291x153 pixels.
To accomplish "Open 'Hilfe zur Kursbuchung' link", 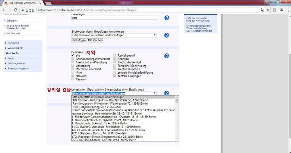I will (x=198, y=21).
